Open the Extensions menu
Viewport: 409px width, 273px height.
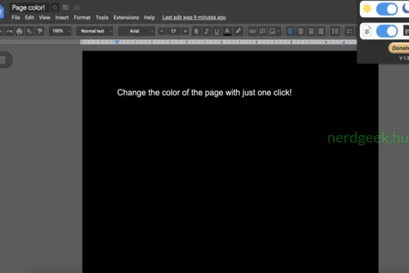coord(126,18)
